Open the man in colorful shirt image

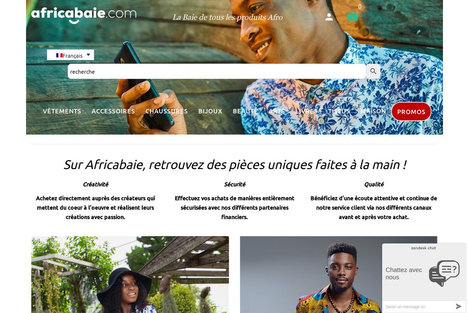311,274
